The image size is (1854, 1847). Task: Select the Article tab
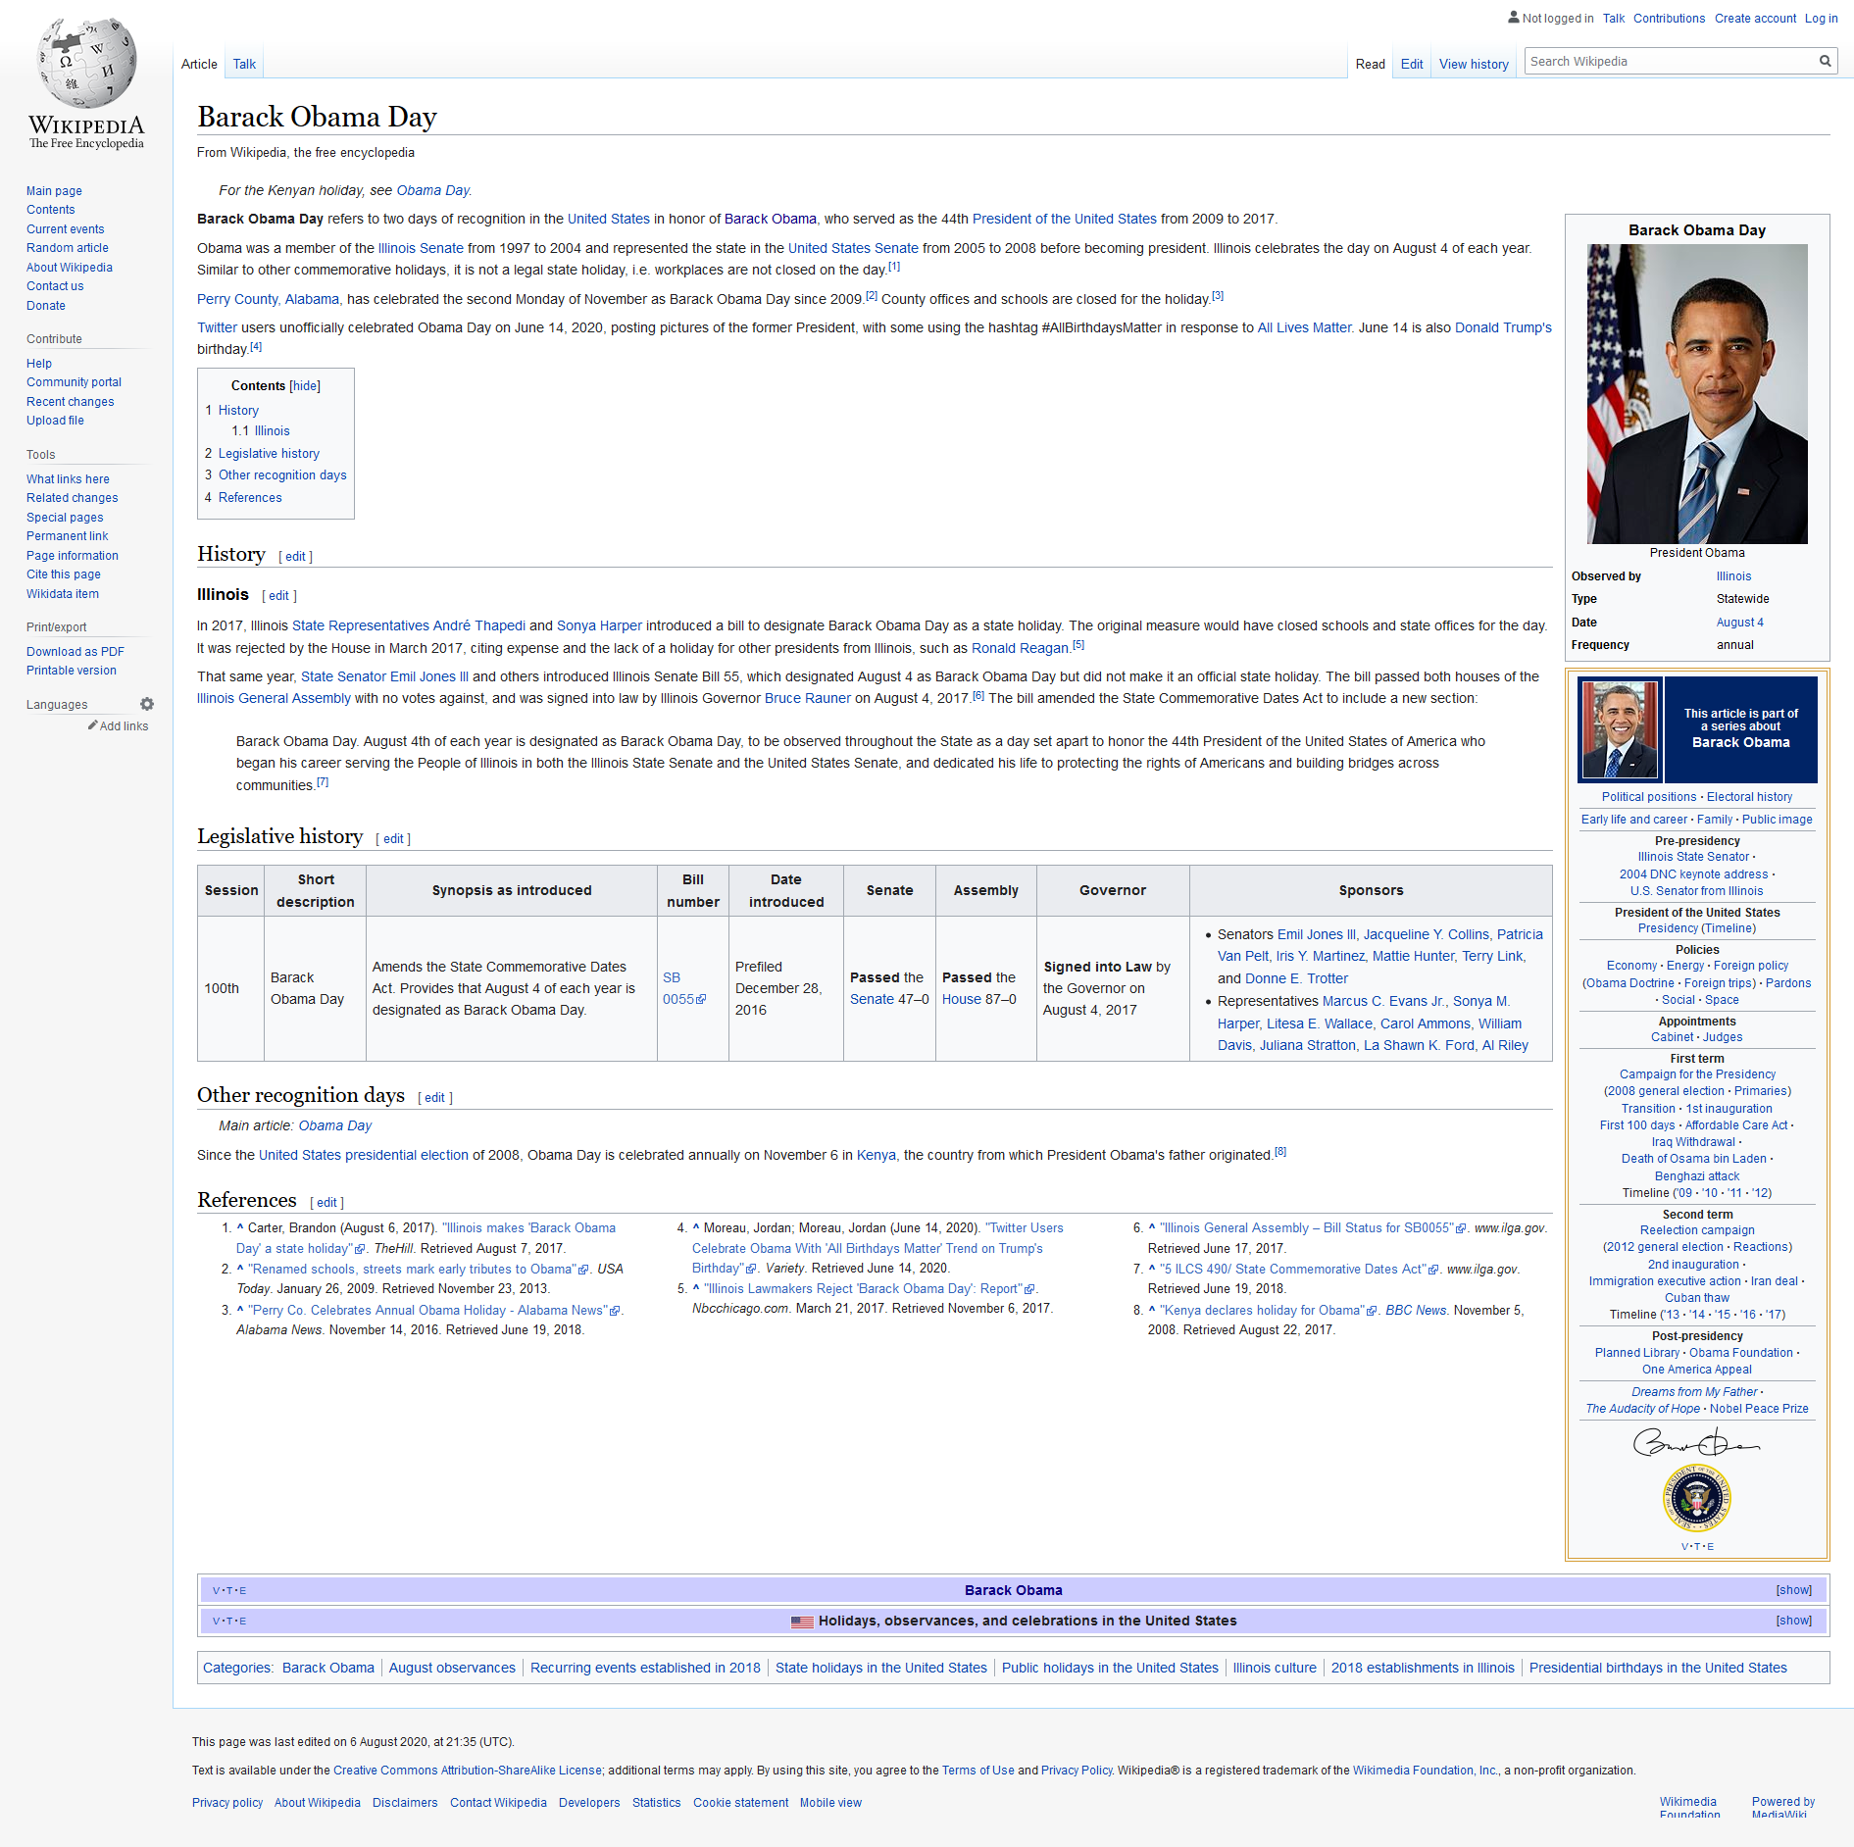[x=199, y=64]
